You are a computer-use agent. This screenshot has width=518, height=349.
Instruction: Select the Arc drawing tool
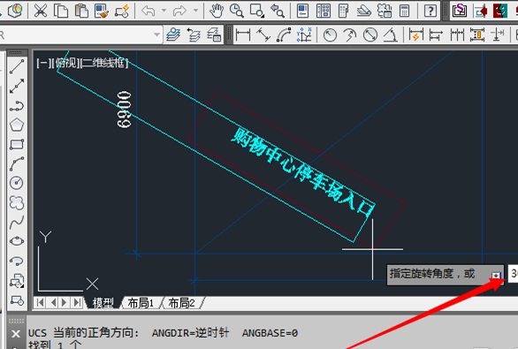[x=17, y=163]
